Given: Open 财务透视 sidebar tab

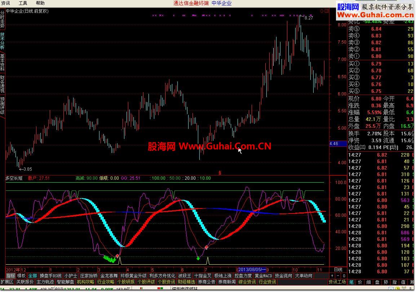Looking at the screenshot, I should pos(3,84).
